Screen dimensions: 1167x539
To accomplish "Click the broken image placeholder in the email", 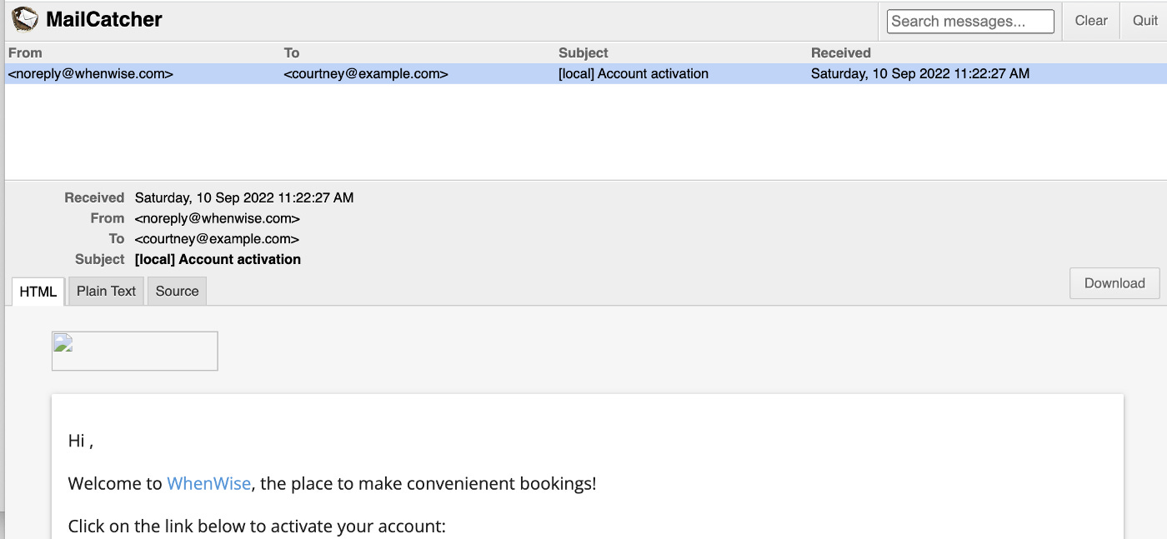I will coord(133,351).
